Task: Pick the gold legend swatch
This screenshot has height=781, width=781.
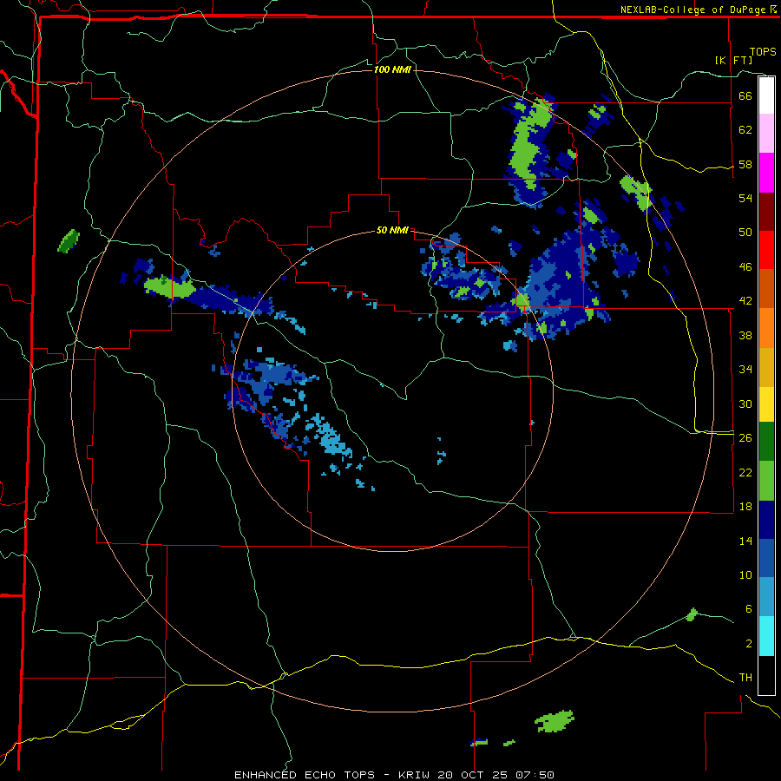Action: (766, 367)
